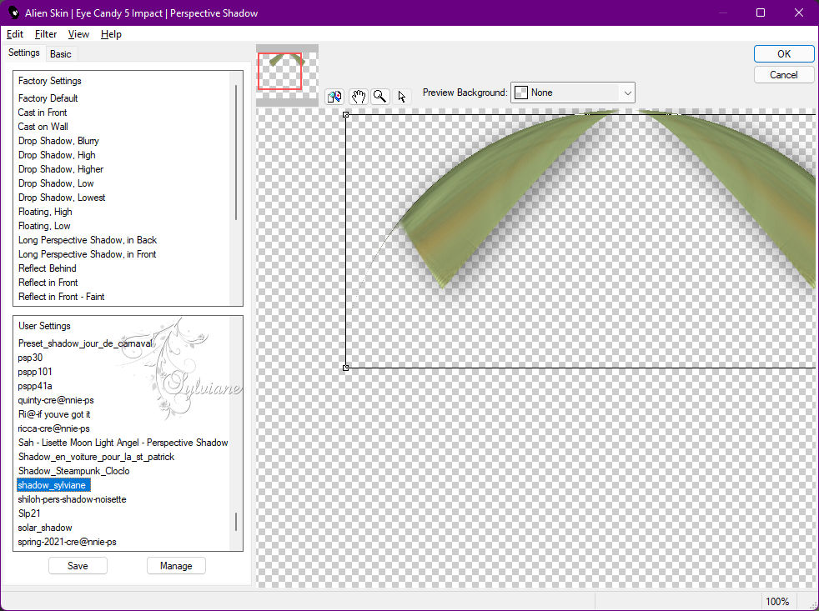819x611 pixels.
Task: Select the Slp21 user setting
Action: 29,513
